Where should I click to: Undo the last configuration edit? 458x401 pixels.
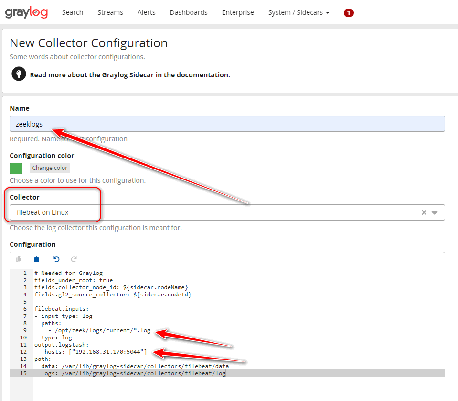pos(56,259)
